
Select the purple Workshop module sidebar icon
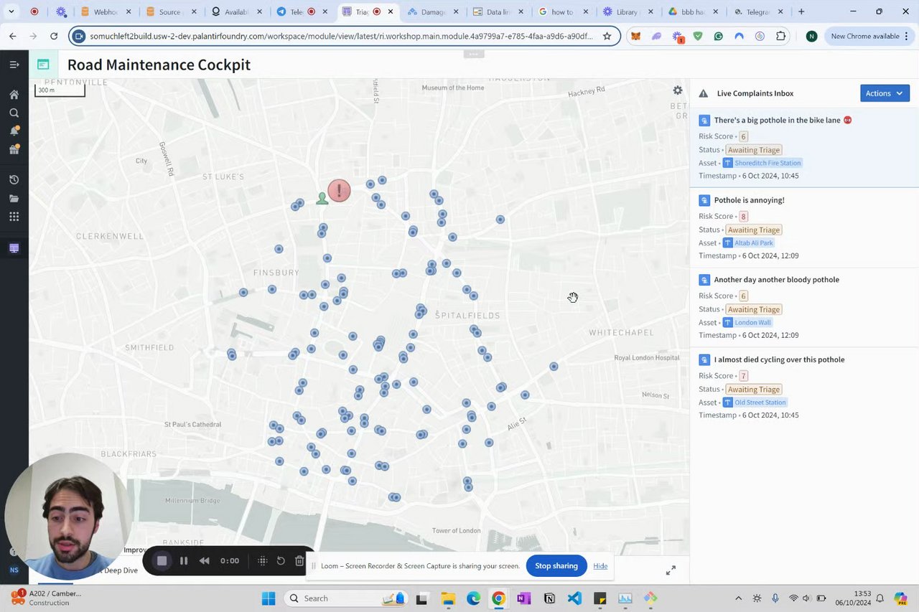pos(14,248)
